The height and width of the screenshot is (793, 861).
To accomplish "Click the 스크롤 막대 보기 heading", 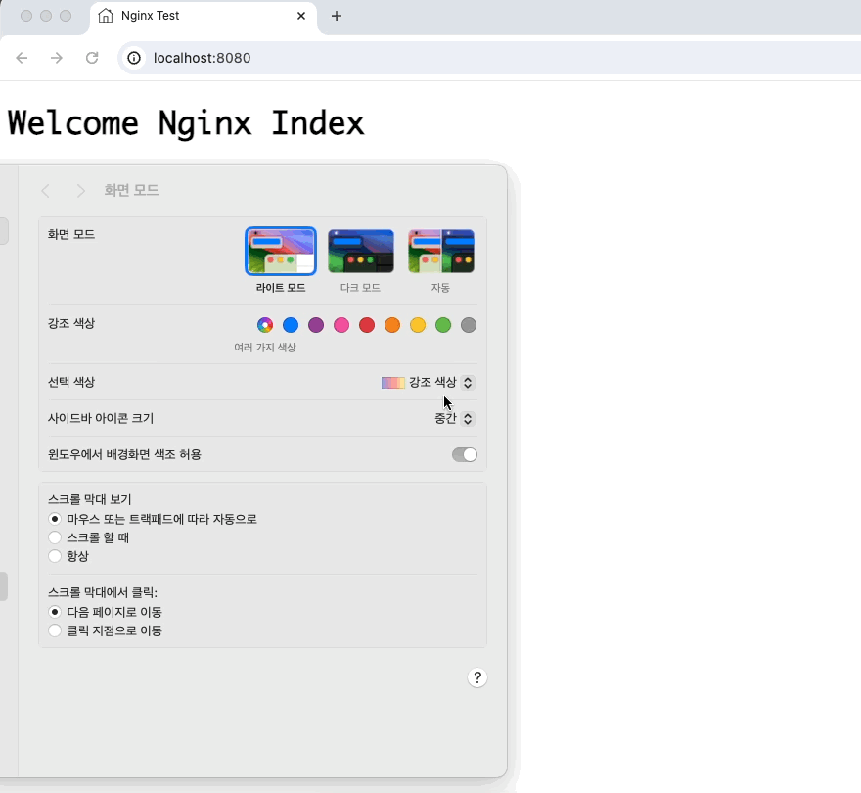I will click(89, 499).
